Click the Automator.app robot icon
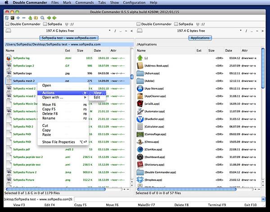Viewport: 270px width, 212px height. (140, 111)
